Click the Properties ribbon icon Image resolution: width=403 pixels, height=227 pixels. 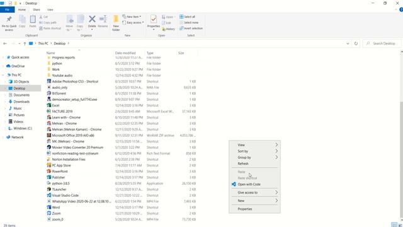154,20
